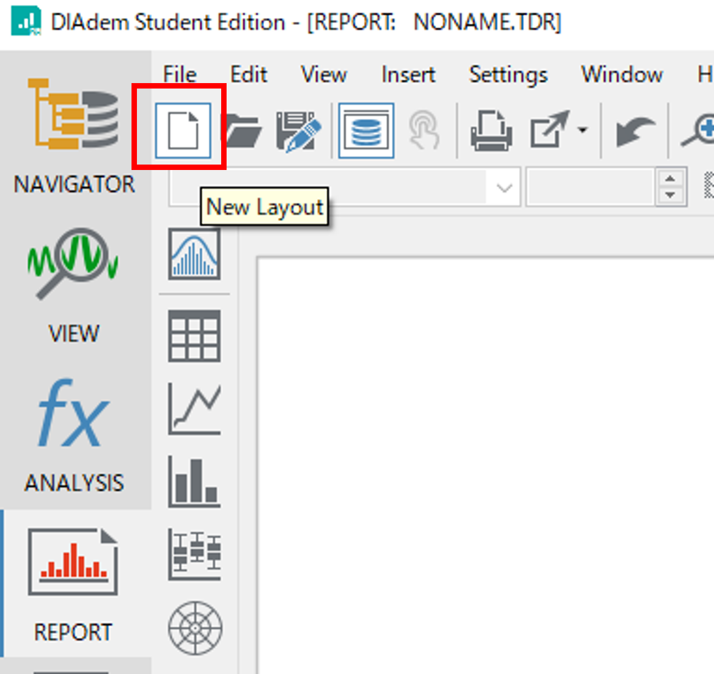Open the File menu
The image size is (714, 674).
(179, 74)
